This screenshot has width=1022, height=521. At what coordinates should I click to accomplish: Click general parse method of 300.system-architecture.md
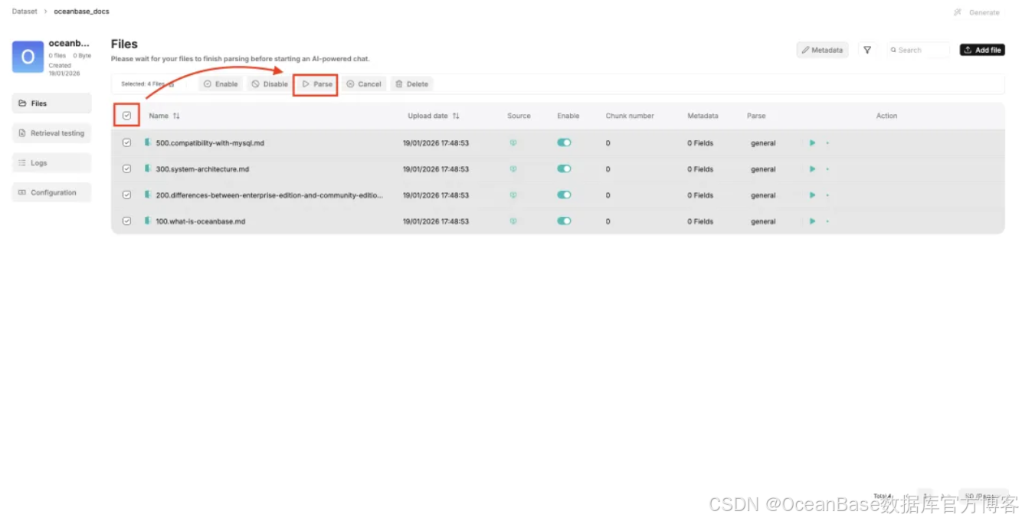[x=763, y=169]
